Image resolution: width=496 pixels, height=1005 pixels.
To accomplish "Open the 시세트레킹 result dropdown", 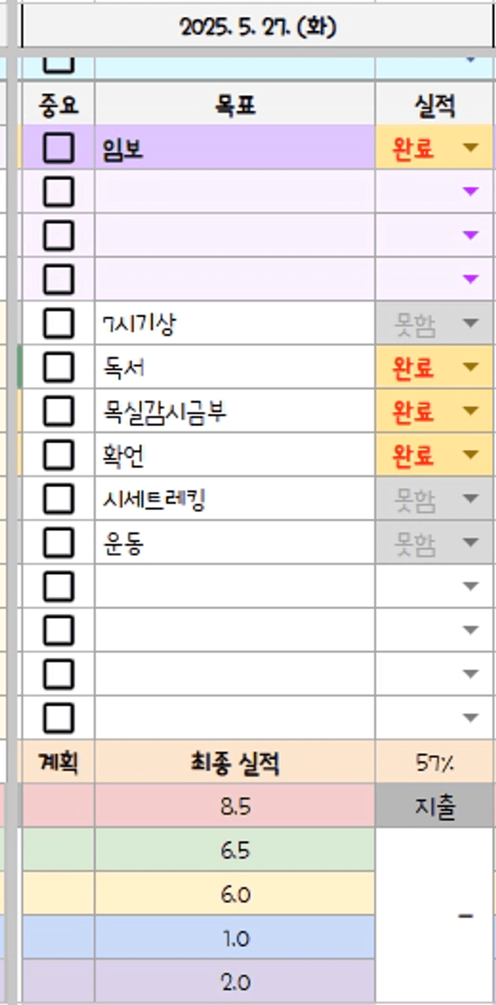I will click(x=471, y=499).
